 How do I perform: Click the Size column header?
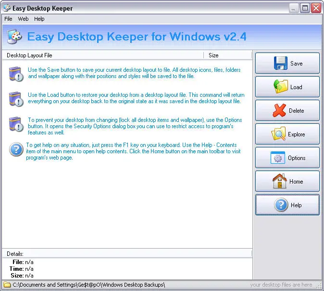[227, 55]
